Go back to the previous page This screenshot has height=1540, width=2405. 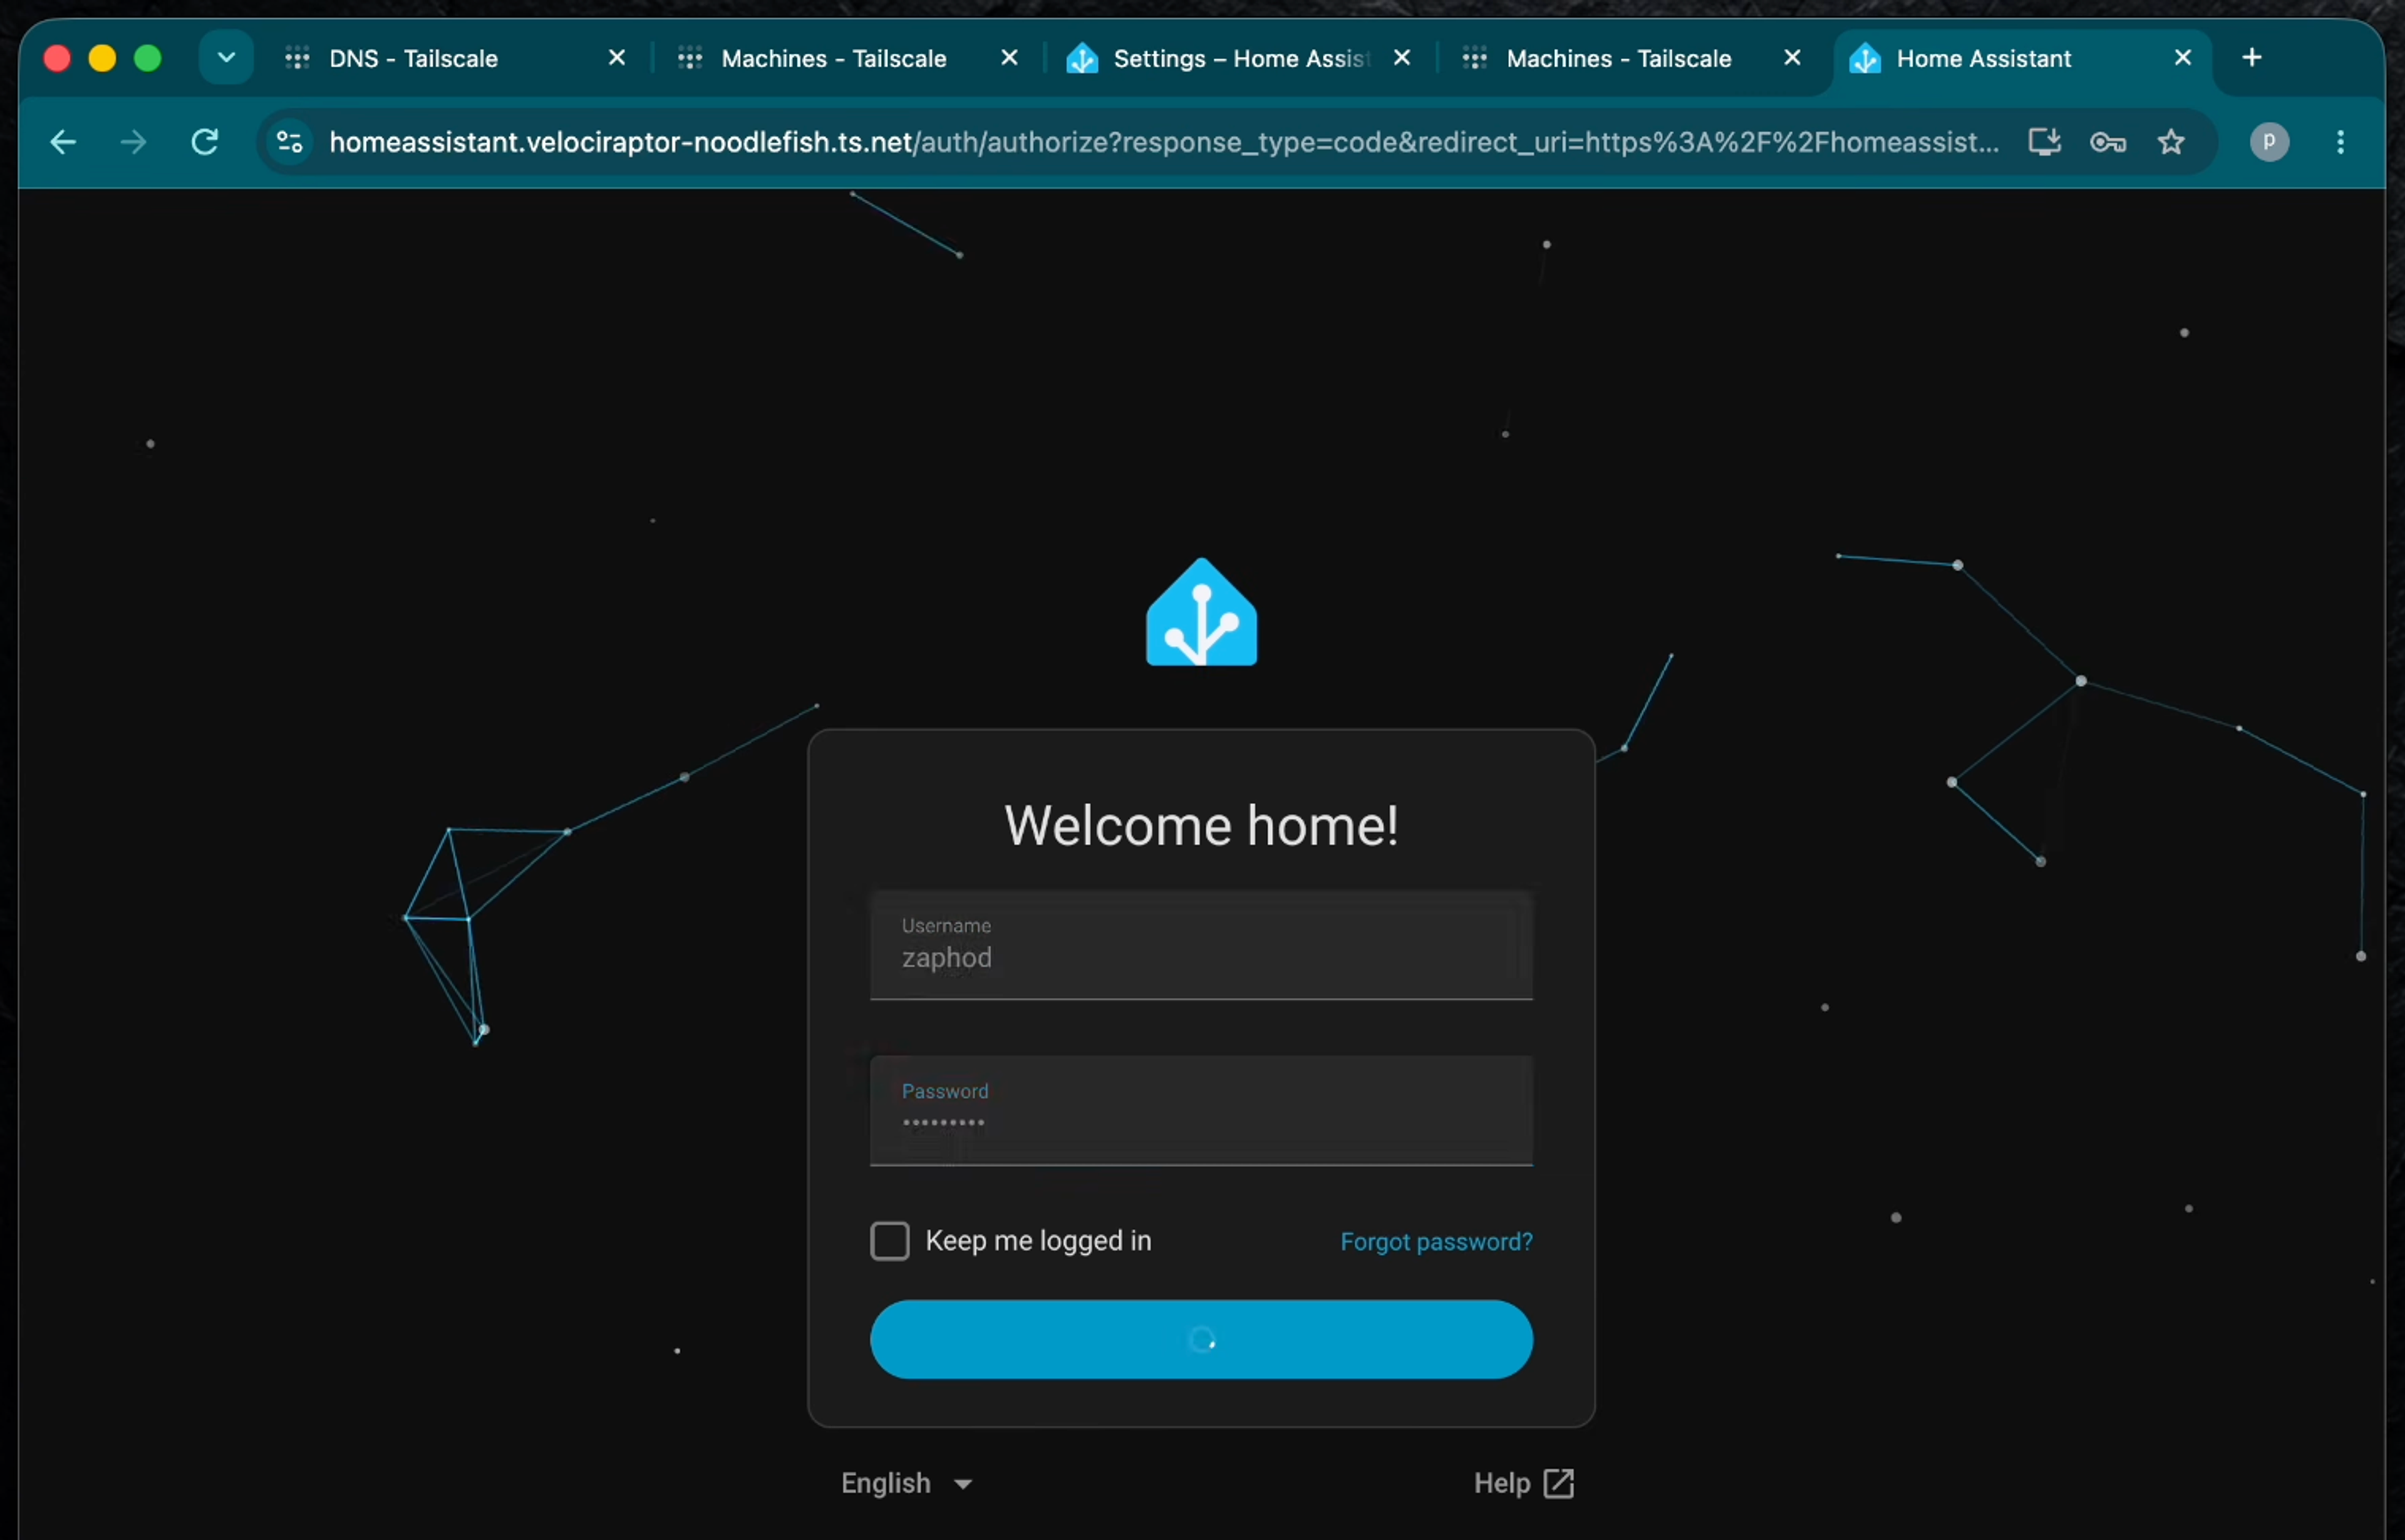pyautogui.click(x=63, y=142)
